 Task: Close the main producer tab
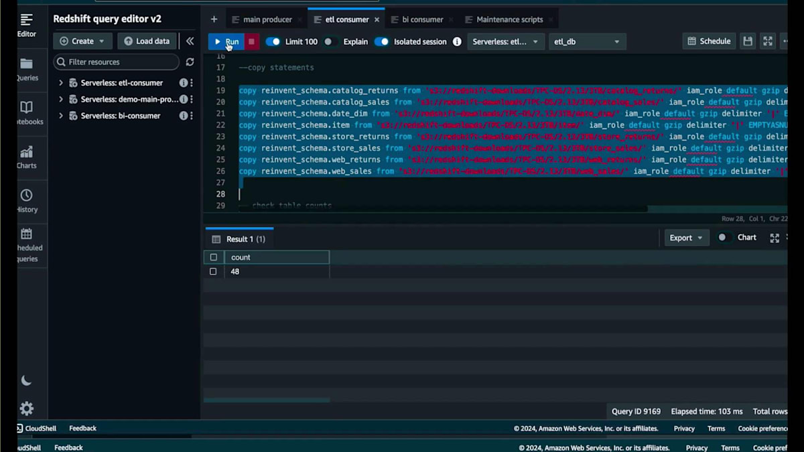click(300, 20)
